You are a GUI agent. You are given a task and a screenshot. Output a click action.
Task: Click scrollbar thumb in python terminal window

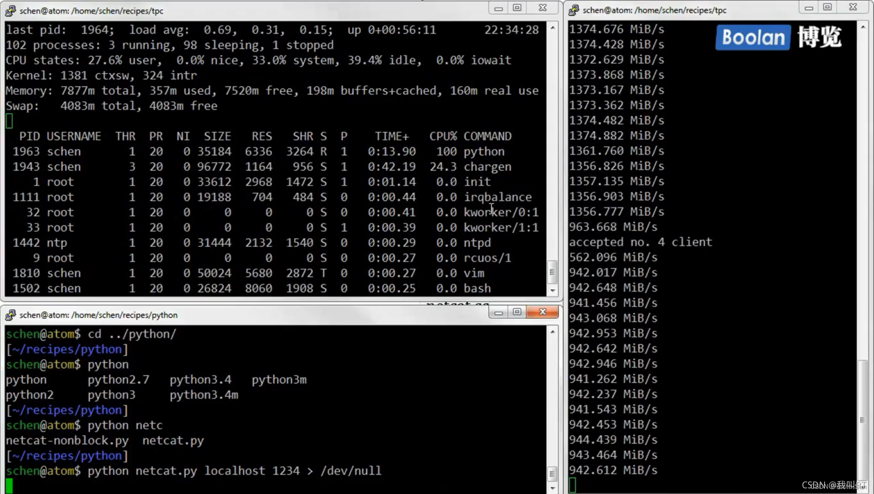(552, 474)
